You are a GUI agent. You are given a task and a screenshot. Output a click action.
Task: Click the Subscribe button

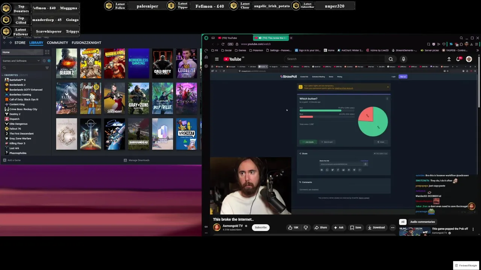tap(260, 227)
